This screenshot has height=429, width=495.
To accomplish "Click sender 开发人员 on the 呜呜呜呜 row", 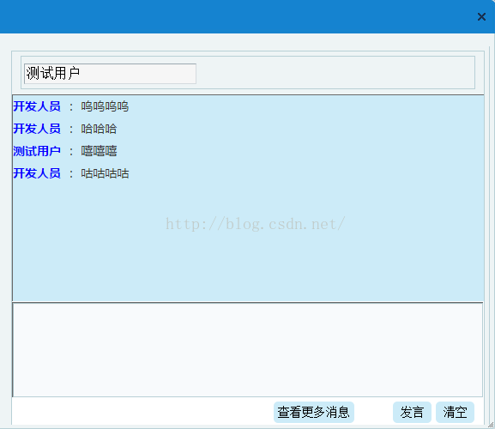I will pos(37,106).
